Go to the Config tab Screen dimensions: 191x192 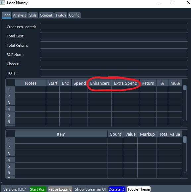pos(74,15)
